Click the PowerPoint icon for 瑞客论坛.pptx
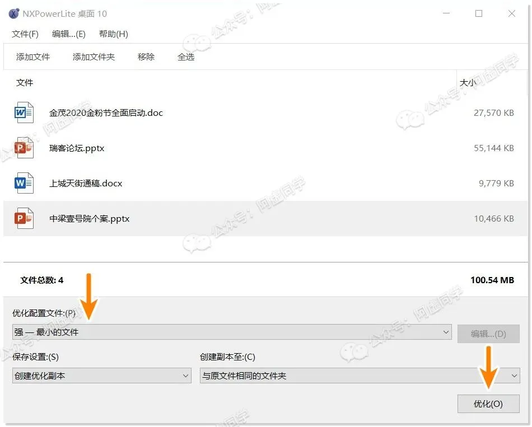 coord(24,148)
